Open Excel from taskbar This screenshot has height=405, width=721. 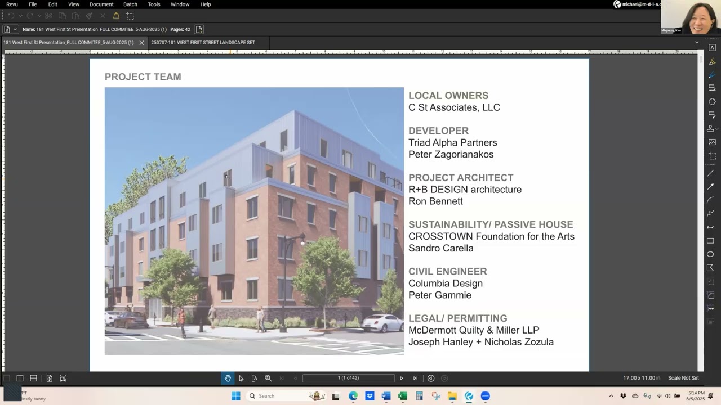pos(402,396)
